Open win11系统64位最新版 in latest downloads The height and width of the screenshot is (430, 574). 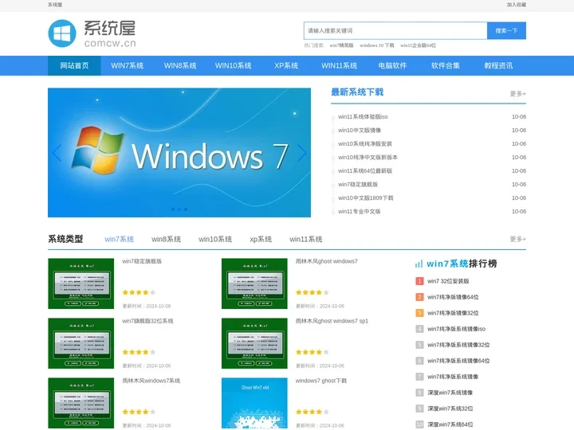pos(365,170)
